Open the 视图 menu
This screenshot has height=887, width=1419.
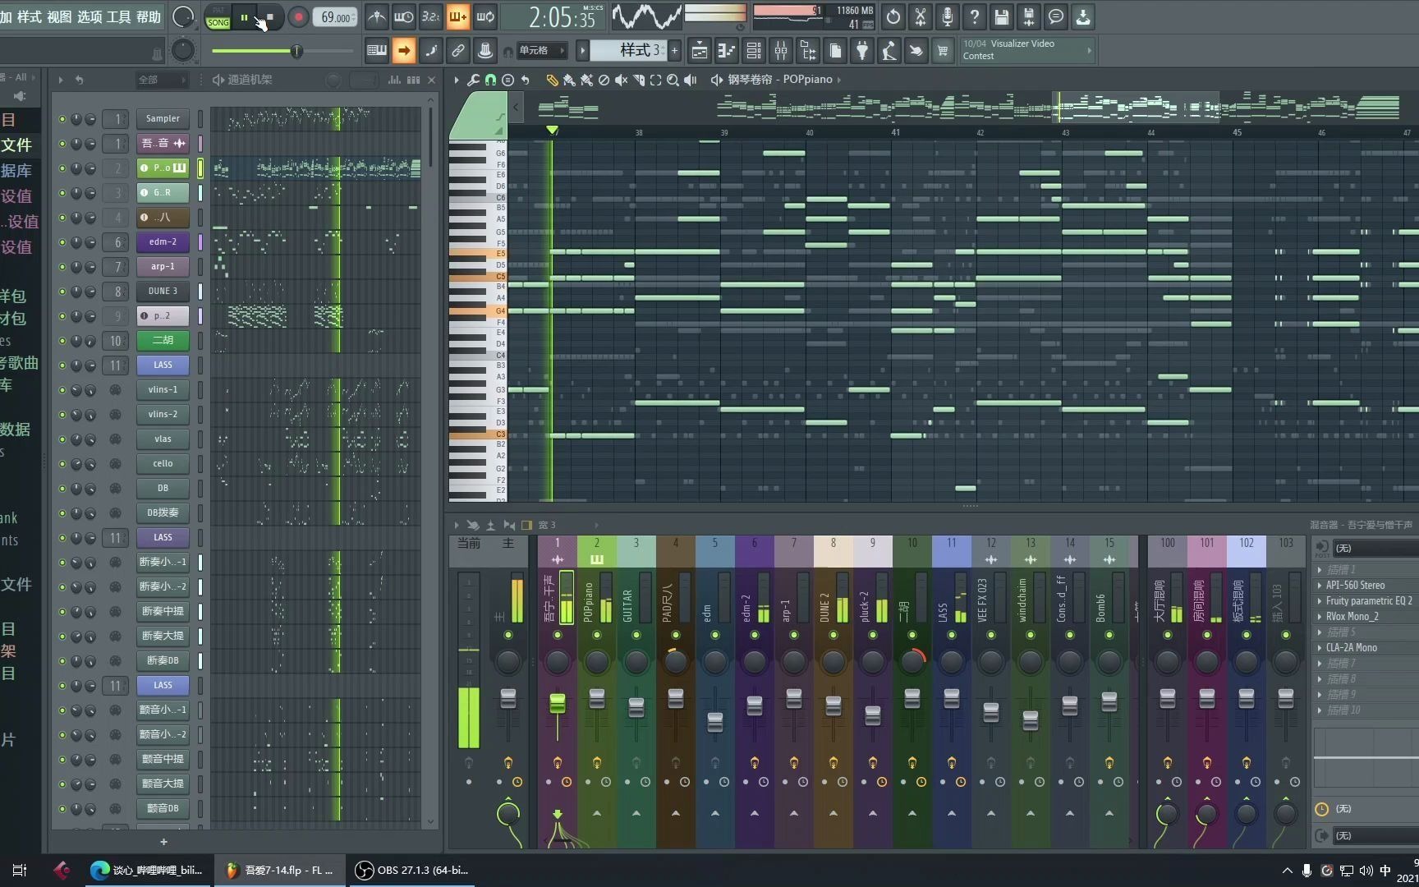pyautogui.click(x=59, y=16)
